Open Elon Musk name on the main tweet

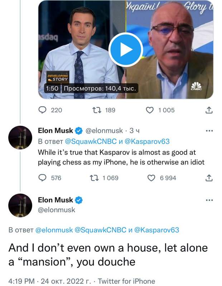pyautogui.click(x=56, y=200)
